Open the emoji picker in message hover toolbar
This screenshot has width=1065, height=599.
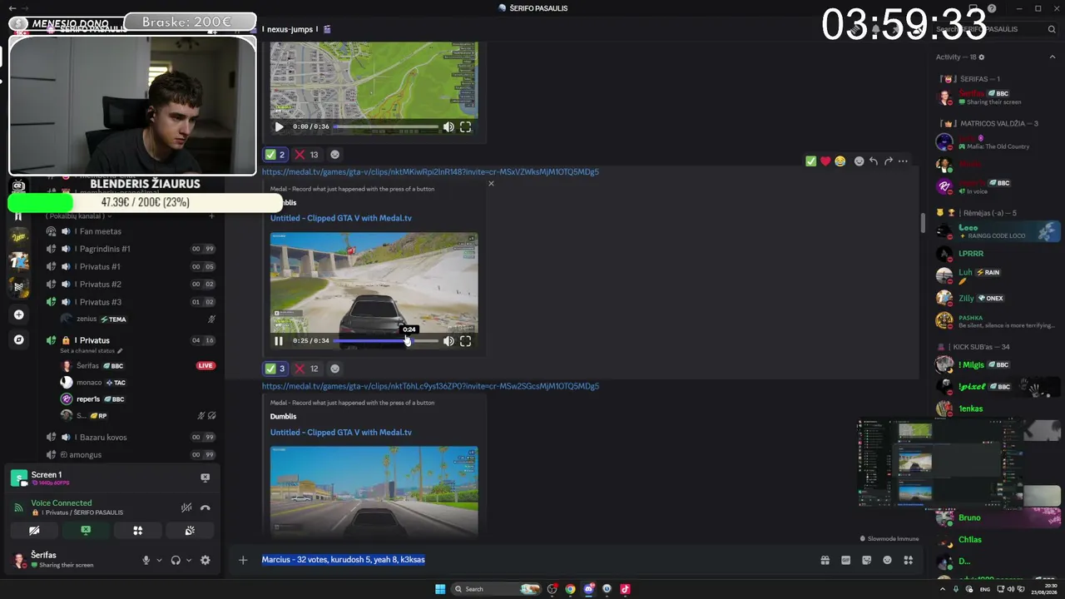tap(859, 161)
